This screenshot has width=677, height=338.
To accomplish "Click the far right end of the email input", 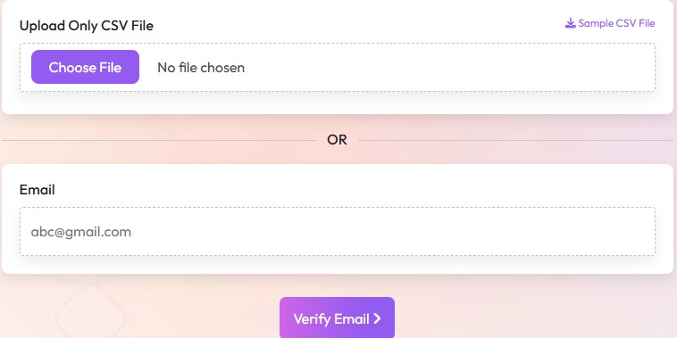I will click(x=643, y=232).
